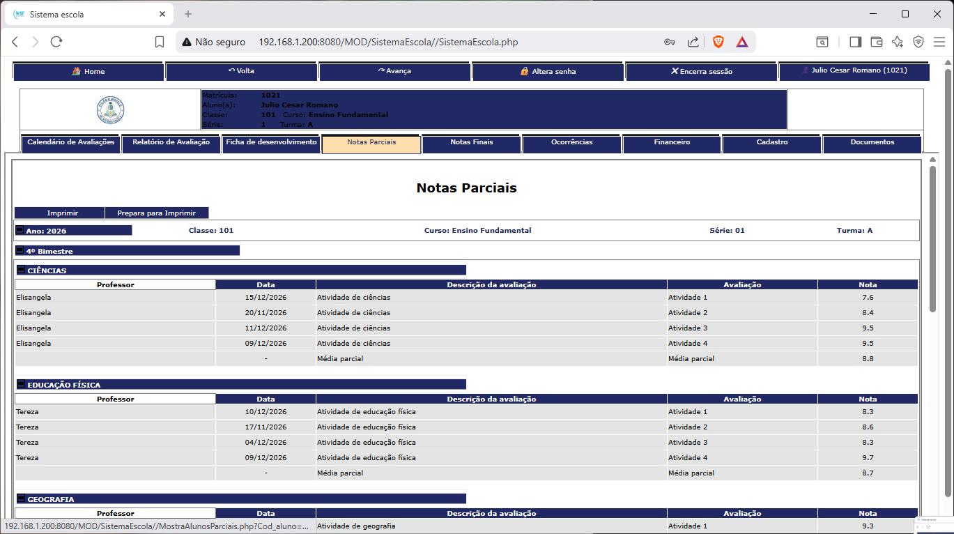Open tab search icon in toolbar
The height and width of the screenshot is (534, 954).
click(x=822, y=42)
